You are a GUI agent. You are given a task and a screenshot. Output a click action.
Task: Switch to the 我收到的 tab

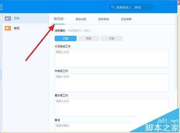104,19
